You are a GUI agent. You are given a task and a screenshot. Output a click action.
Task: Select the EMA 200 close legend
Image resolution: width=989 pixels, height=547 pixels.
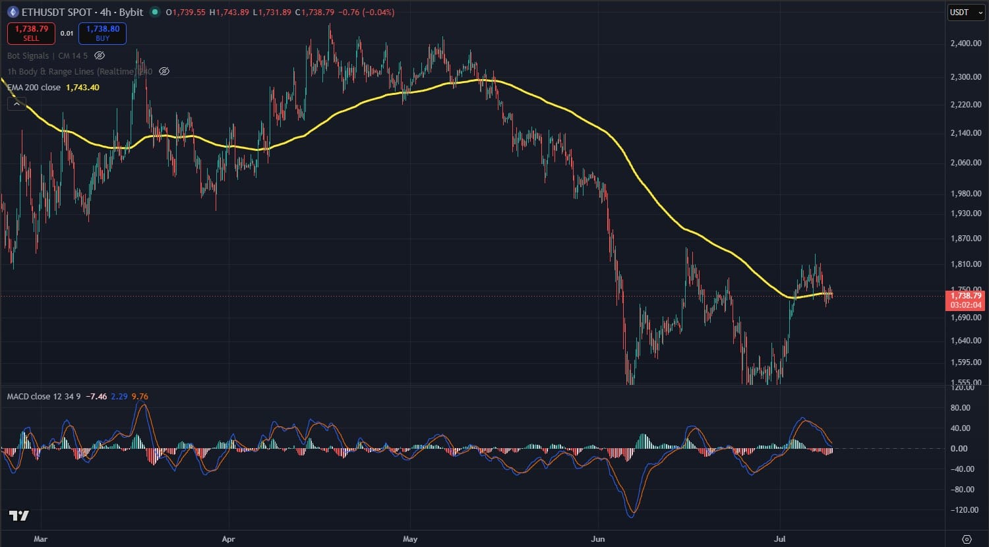34,87
